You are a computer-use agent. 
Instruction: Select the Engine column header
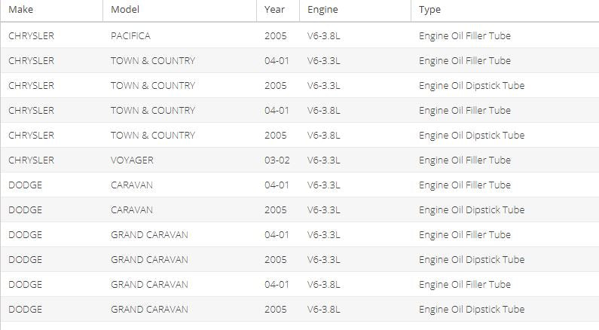click(322, 10)
